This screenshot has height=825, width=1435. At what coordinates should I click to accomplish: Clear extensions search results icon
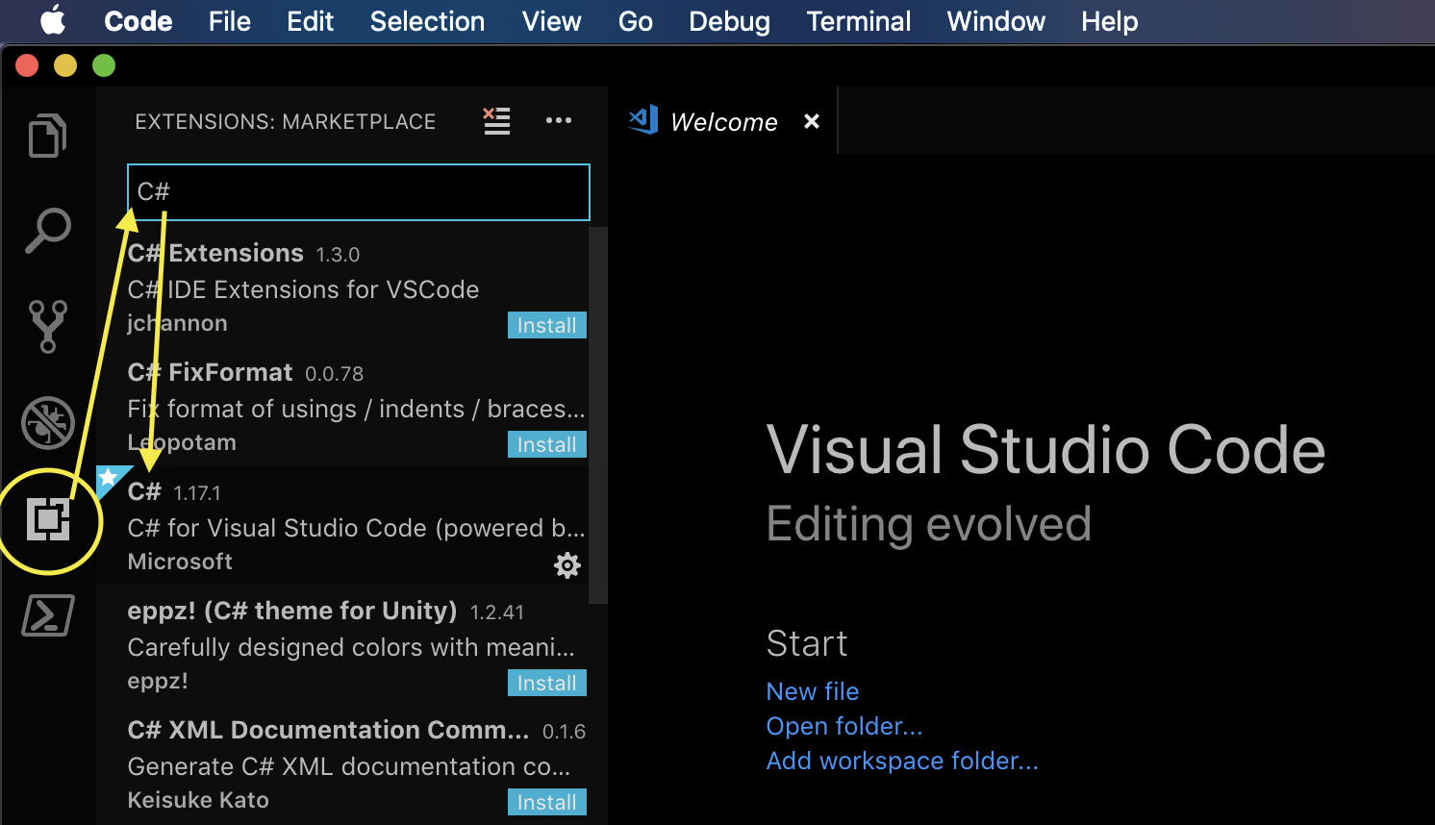pyautogui.click(x=496, y=121)
